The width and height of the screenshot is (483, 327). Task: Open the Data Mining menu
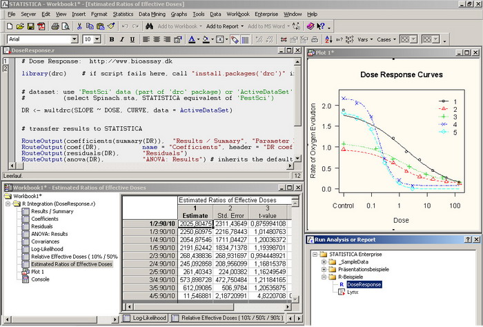pos(152,14)
